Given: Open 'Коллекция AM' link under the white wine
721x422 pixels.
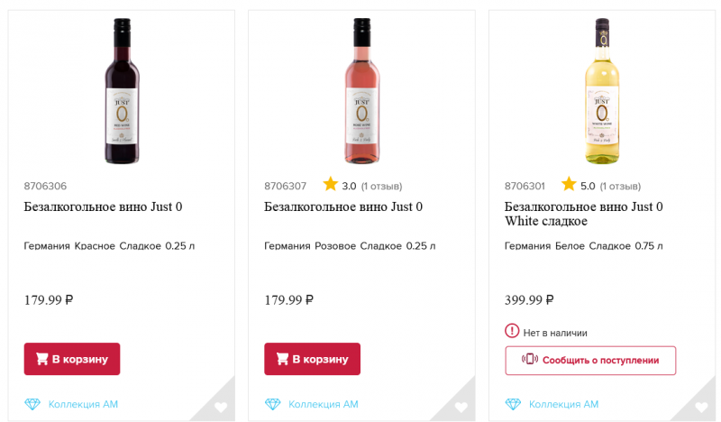Looking at the screenshot, I should click(563, 404).
